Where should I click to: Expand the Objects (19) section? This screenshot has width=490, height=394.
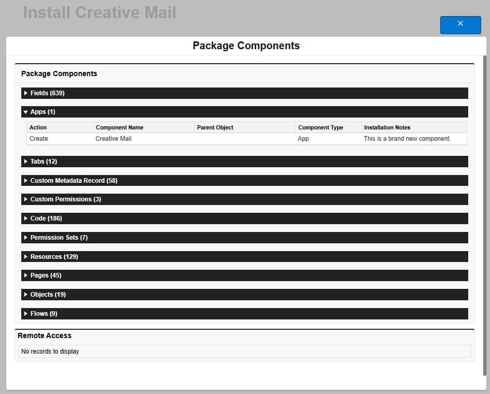coord(244,295)
